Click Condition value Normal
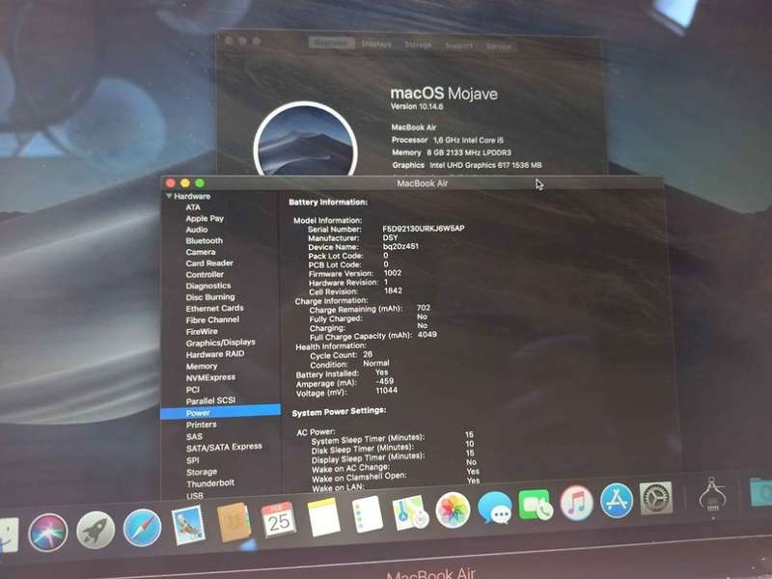The height and width of the screenshot is (579, 772). 376,364
